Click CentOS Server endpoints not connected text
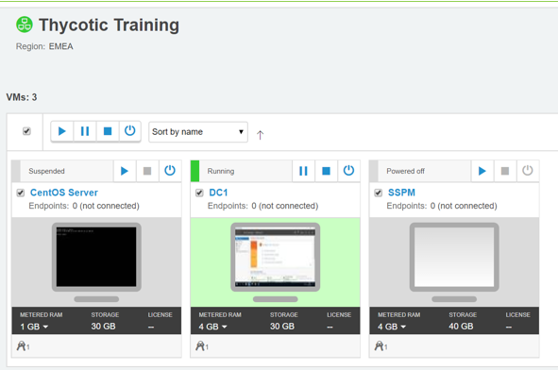Image resolution: width=558 pixels, height=370 pixels. [x=84, y=206]
